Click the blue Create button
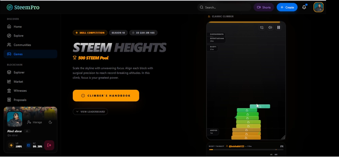This screenshot has width=339, height=157. point(287,7)
